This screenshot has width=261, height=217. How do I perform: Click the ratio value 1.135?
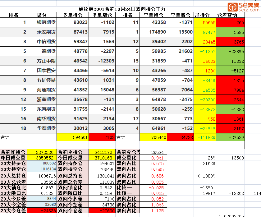tap(153, 210)
